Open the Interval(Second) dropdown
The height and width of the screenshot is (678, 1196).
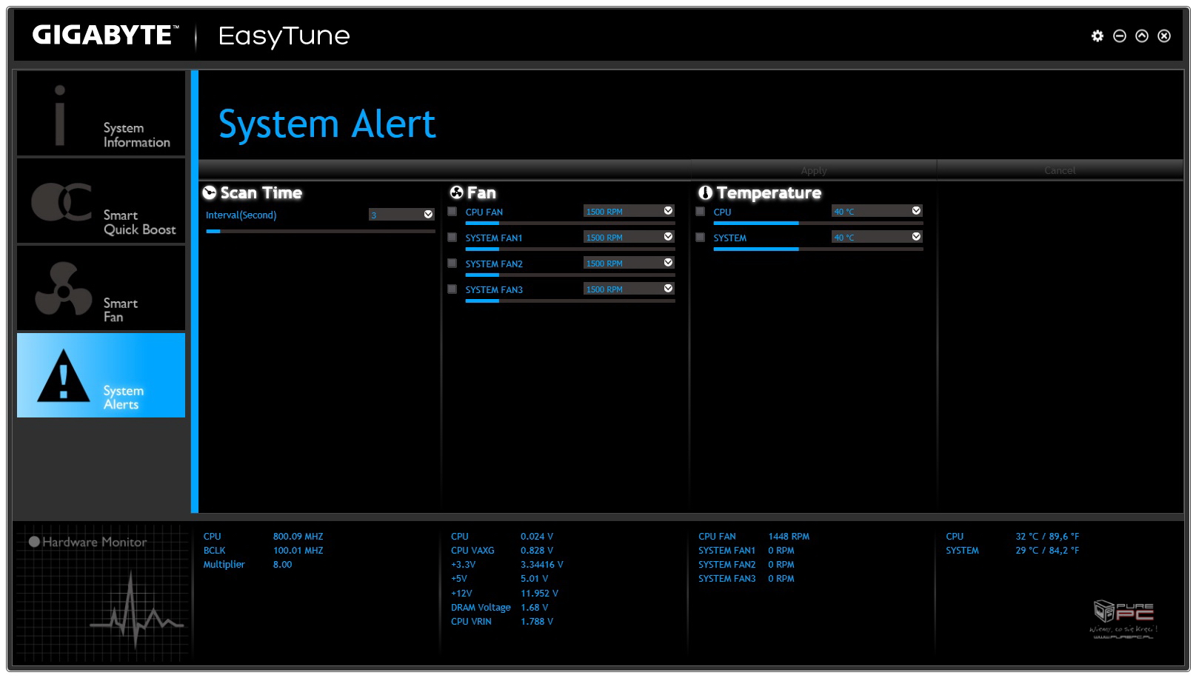pos(401,215)
